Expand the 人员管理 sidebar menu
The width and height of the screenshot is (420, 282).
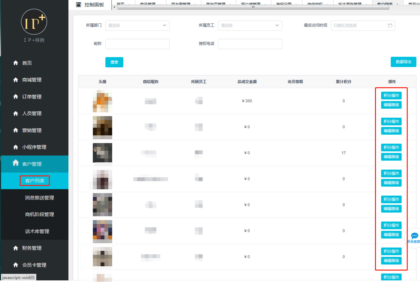32,113
